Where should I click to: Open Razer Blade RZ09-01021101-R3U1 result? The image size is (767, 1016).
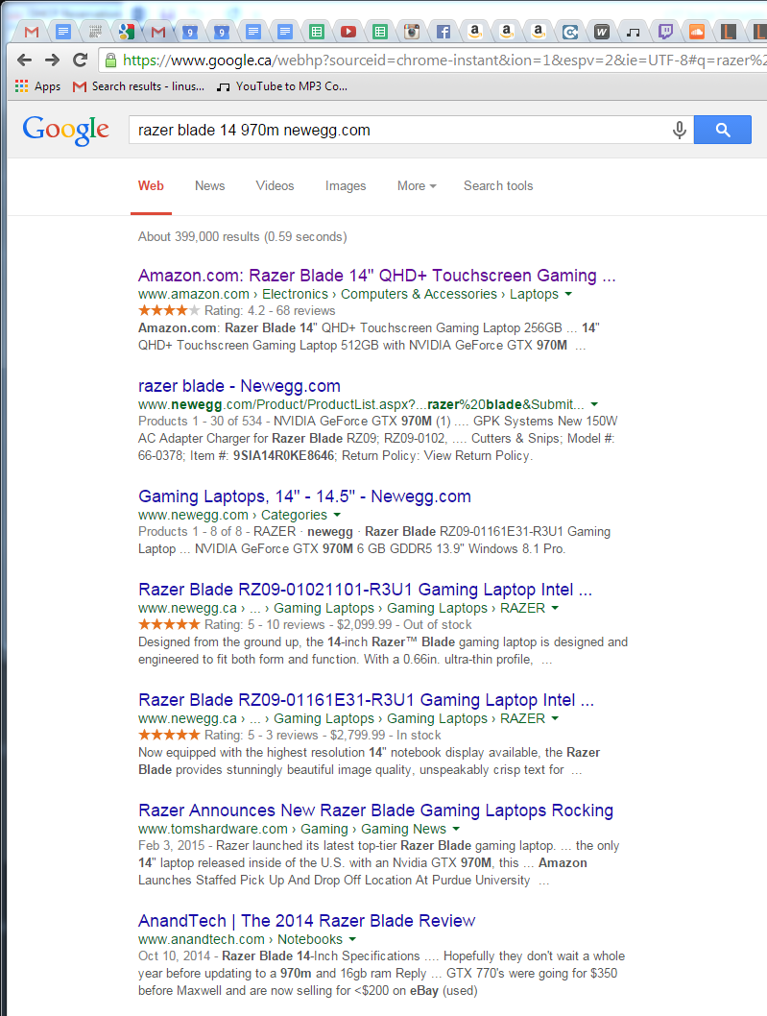point(365,590)
